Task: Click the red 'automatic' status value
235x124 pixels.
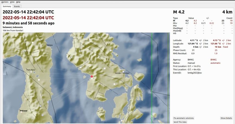Action: point(216,63)
